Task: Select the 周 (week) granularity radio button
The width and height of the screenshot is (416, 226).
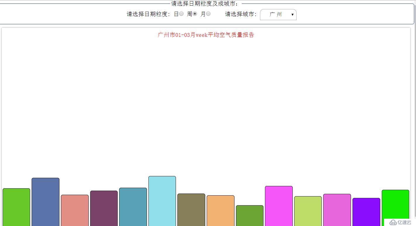Action: coord(195,14)
